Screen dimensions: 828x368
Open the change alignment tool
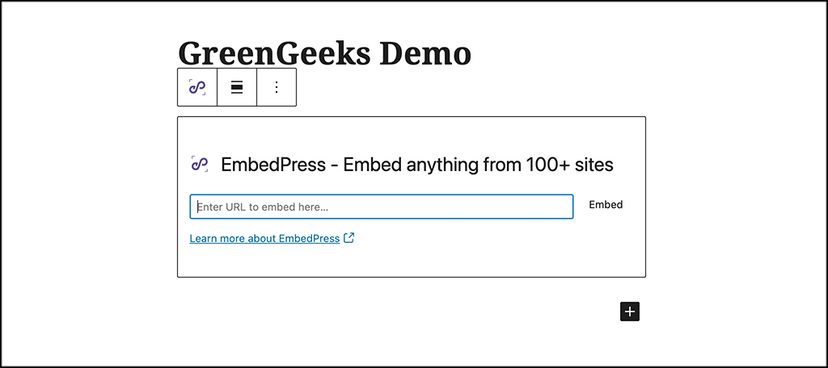point(237,87)
